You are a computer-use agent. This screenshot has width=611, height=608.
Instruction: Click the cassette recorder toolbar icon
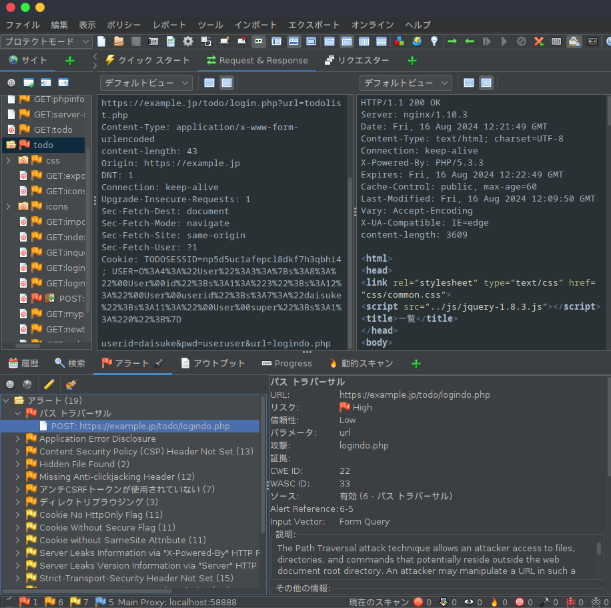point(592,41)
